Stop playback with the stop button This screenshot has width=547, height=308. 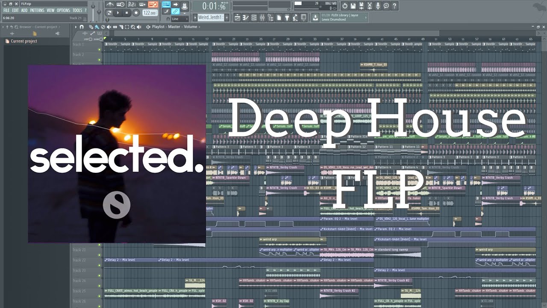pos(126,12)
